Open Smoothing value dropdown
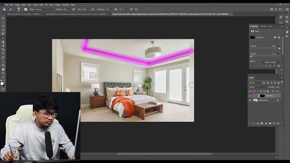Screen dimensions: 290x163 pos(111,9)
